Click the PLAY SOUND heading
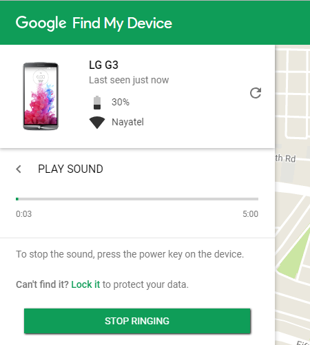 (70, 169)
